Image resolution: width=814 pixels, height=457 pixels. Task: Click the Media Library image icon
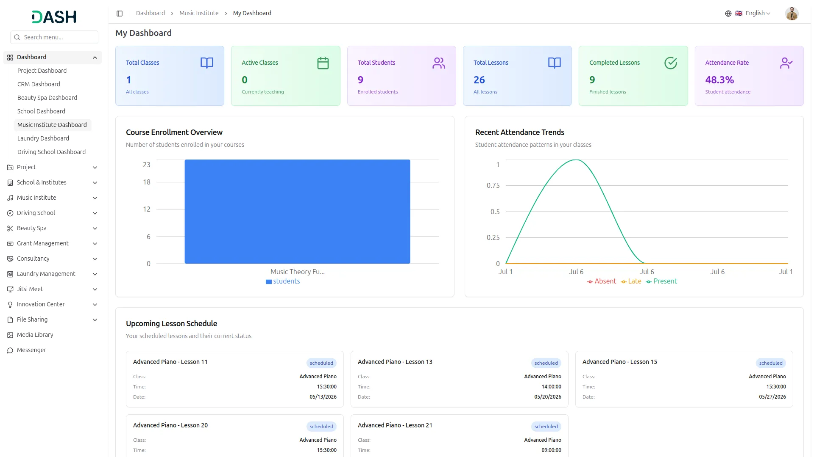(10, 335)
